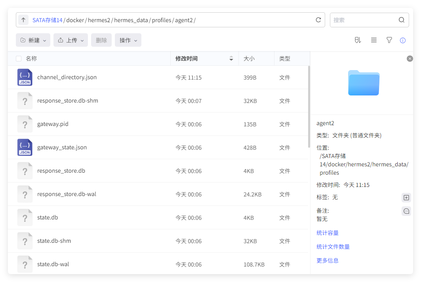Click channel_directory.json JSON file icon

click(x=25, y=77)
